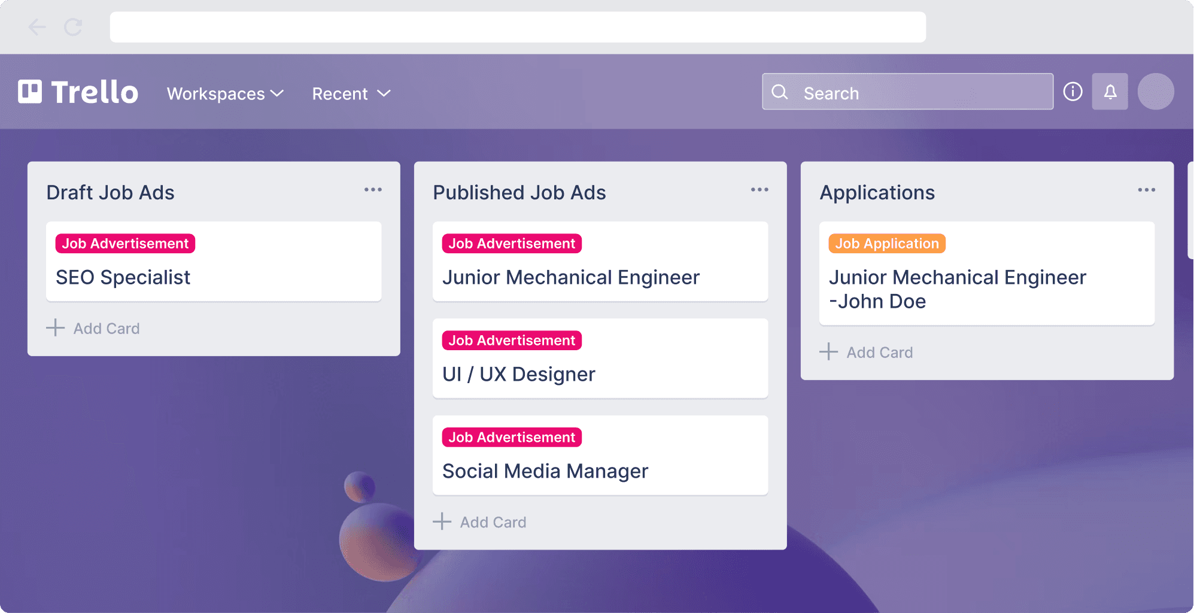Click plus icon in Published Job Ads
The height and width of the screenshot is (613, 1194).
pos(442,521)
